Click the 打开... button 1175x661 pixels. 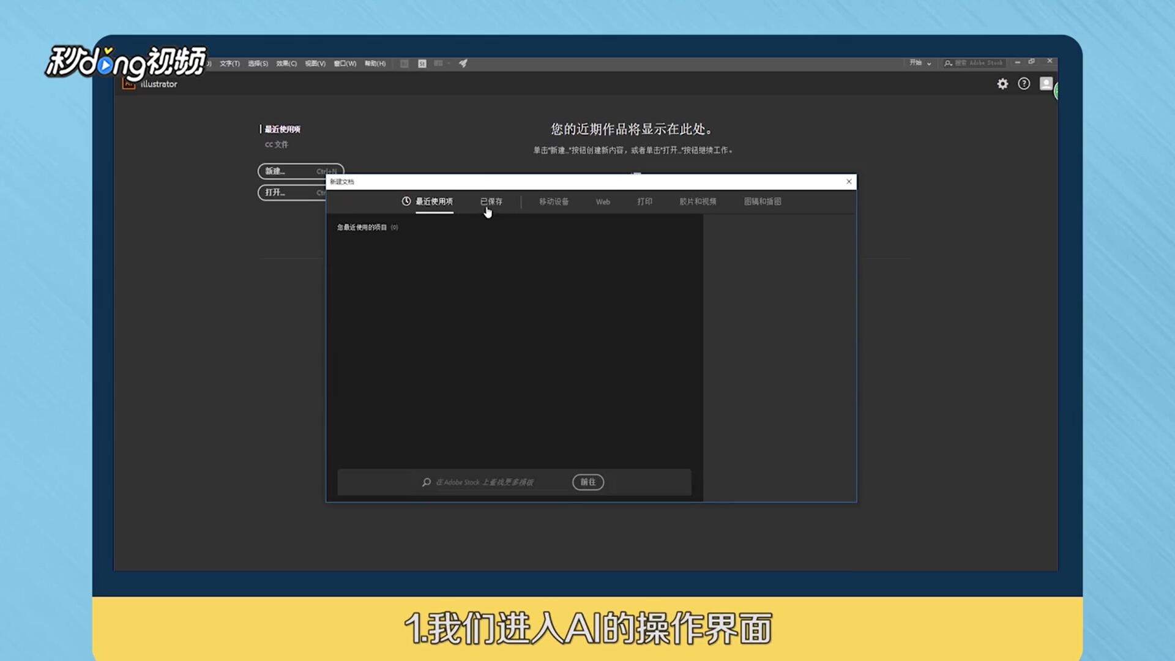[292, 193]
